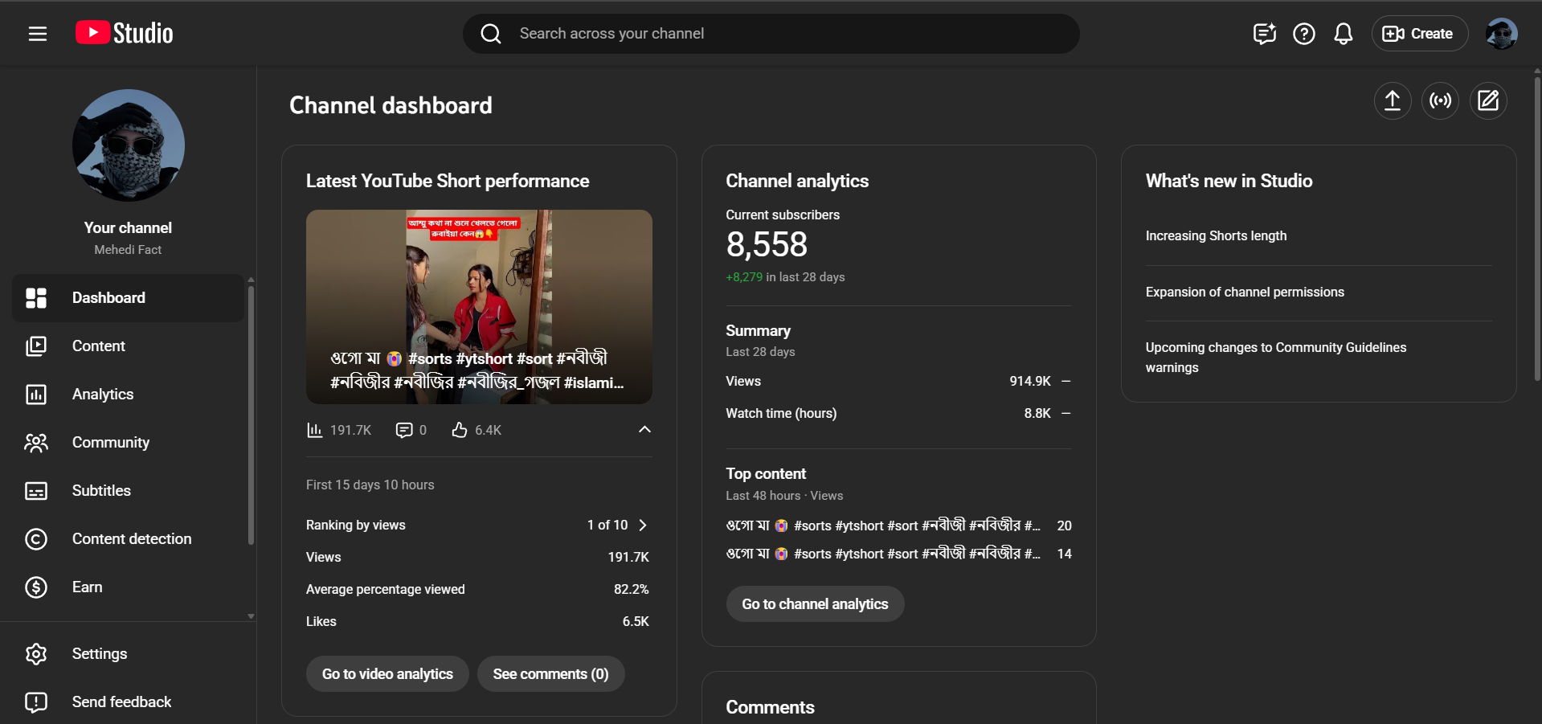The height and width of the screenshot is (724, 1542).
Task: Click the create post pencil icon
Action: pos(1488,100)
